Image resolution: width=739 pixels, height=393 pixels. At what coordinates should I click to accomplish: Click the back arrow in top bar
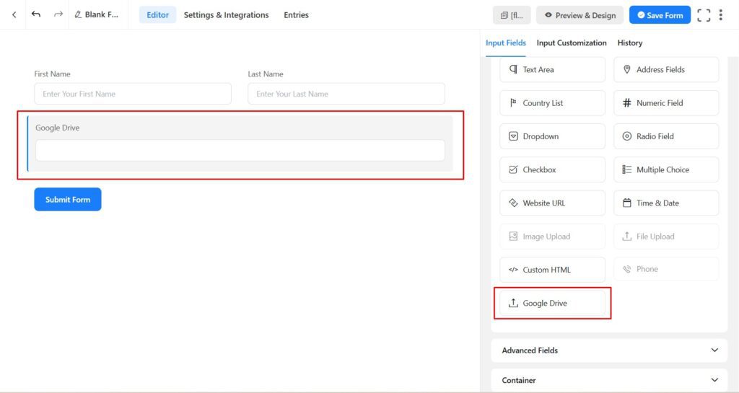(14, 14)
